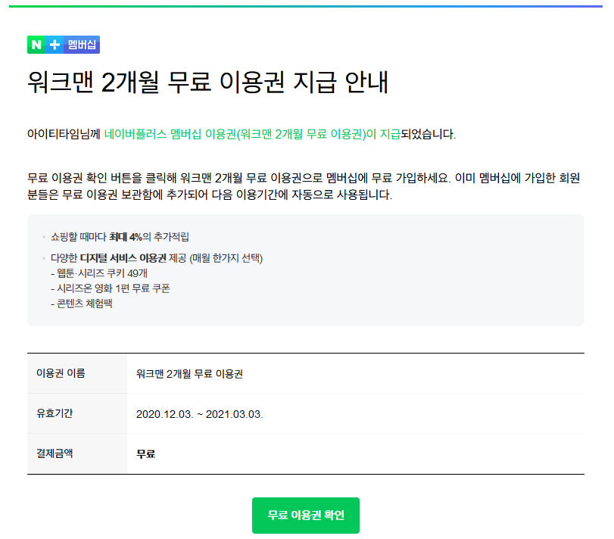This screenshot has height=539, width=614.
Task: Click the validity date 2020.12.03. ~ 2021.03.03.
Action: (200, 414)
